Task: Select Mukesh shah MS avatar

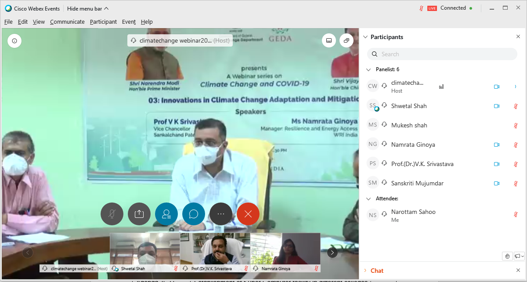Action: (x=373, y=125)
